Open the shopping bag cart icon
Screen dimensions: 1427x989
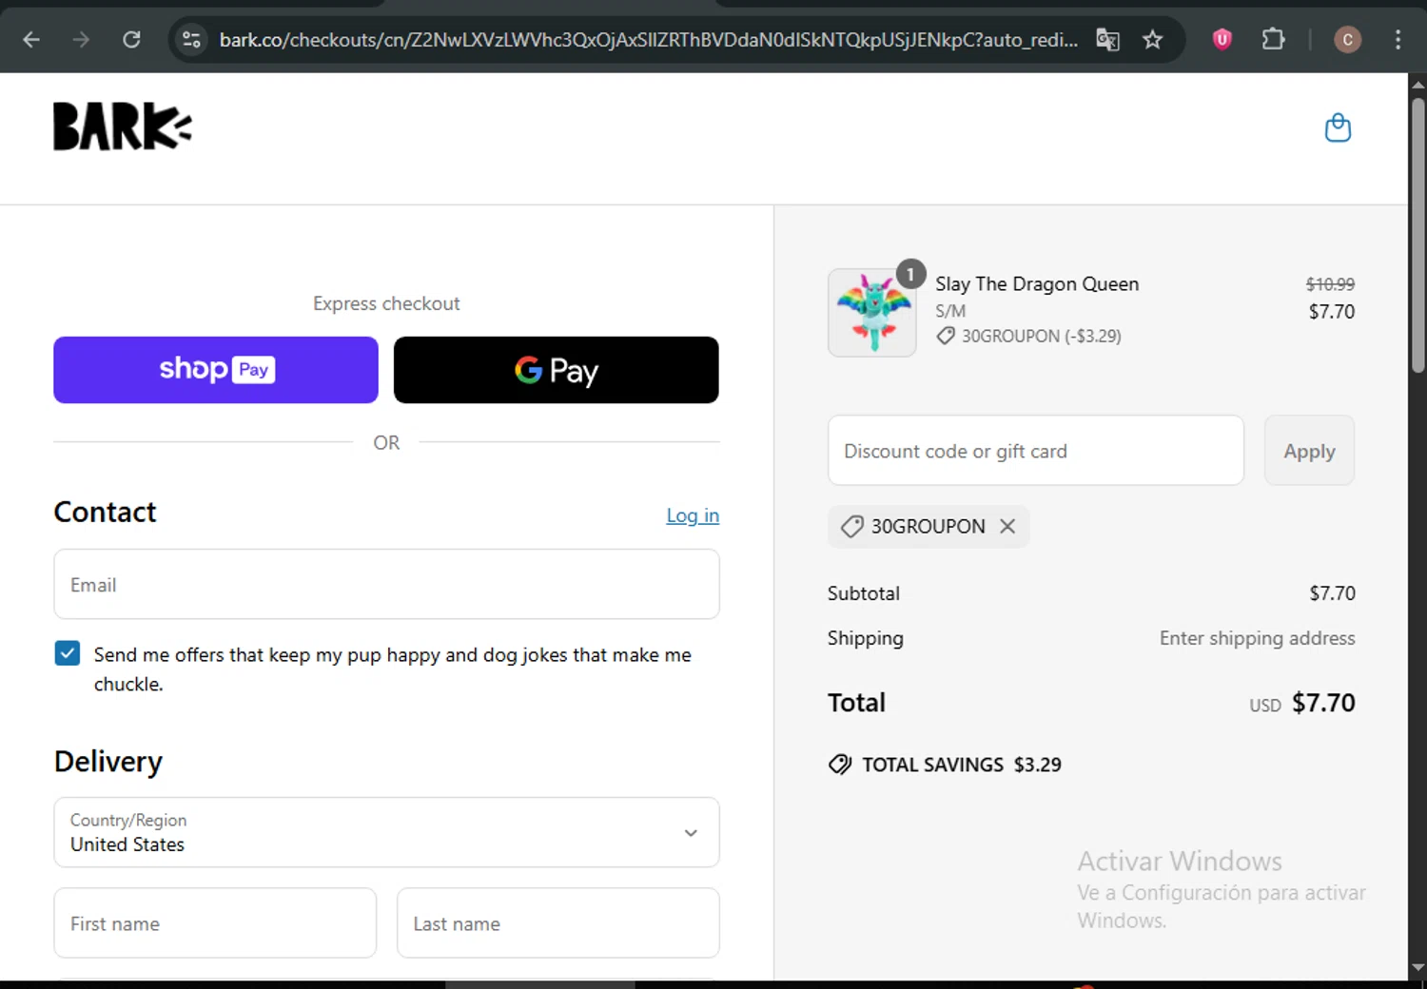pyautogui.click(x=1338, y=127)
